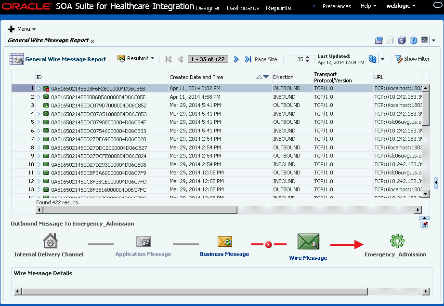Jump to the last page of results
444x306 pixels.
(248, 59)
